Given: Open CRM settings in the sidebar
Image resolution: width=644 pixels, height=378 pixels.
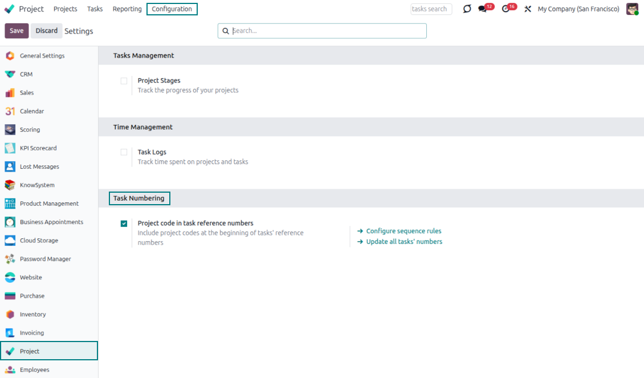Looking at the screenshot, I should (26, 74).
